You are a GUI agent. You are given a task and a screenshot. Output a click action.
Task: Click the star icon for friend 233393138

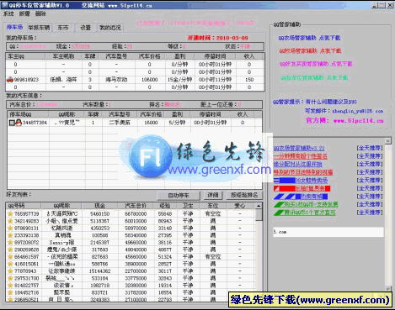point(10,235)
